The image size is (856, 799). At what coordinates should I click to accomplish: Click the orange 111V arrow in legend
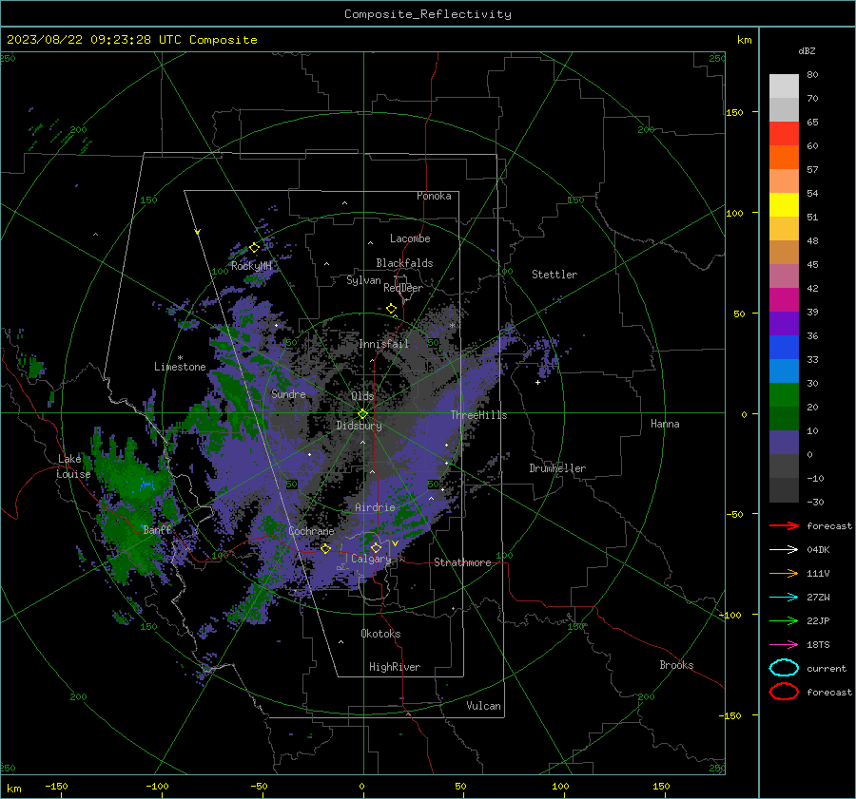(x=784, y=573)
